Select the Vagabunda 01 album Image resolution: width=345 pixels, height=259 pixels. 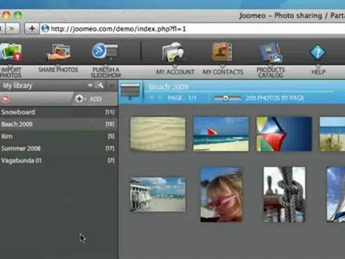(59, 160)
